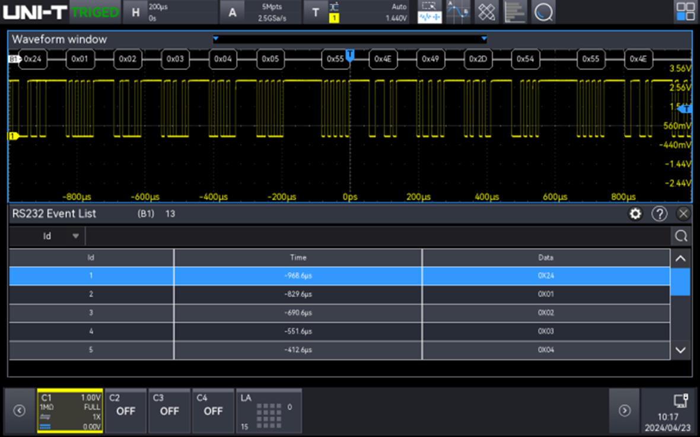Select the cursor measurement icon on the toolbar
The height and width of the screenshot is (437, 700).
tap(458, 11)
